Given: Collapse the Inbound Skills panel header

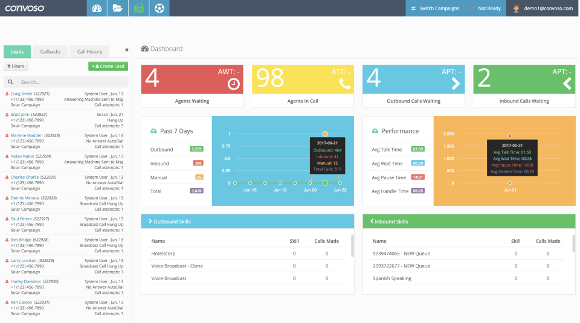Looking at the screenshot, I should pyautogui.click(x=469, y=222).
